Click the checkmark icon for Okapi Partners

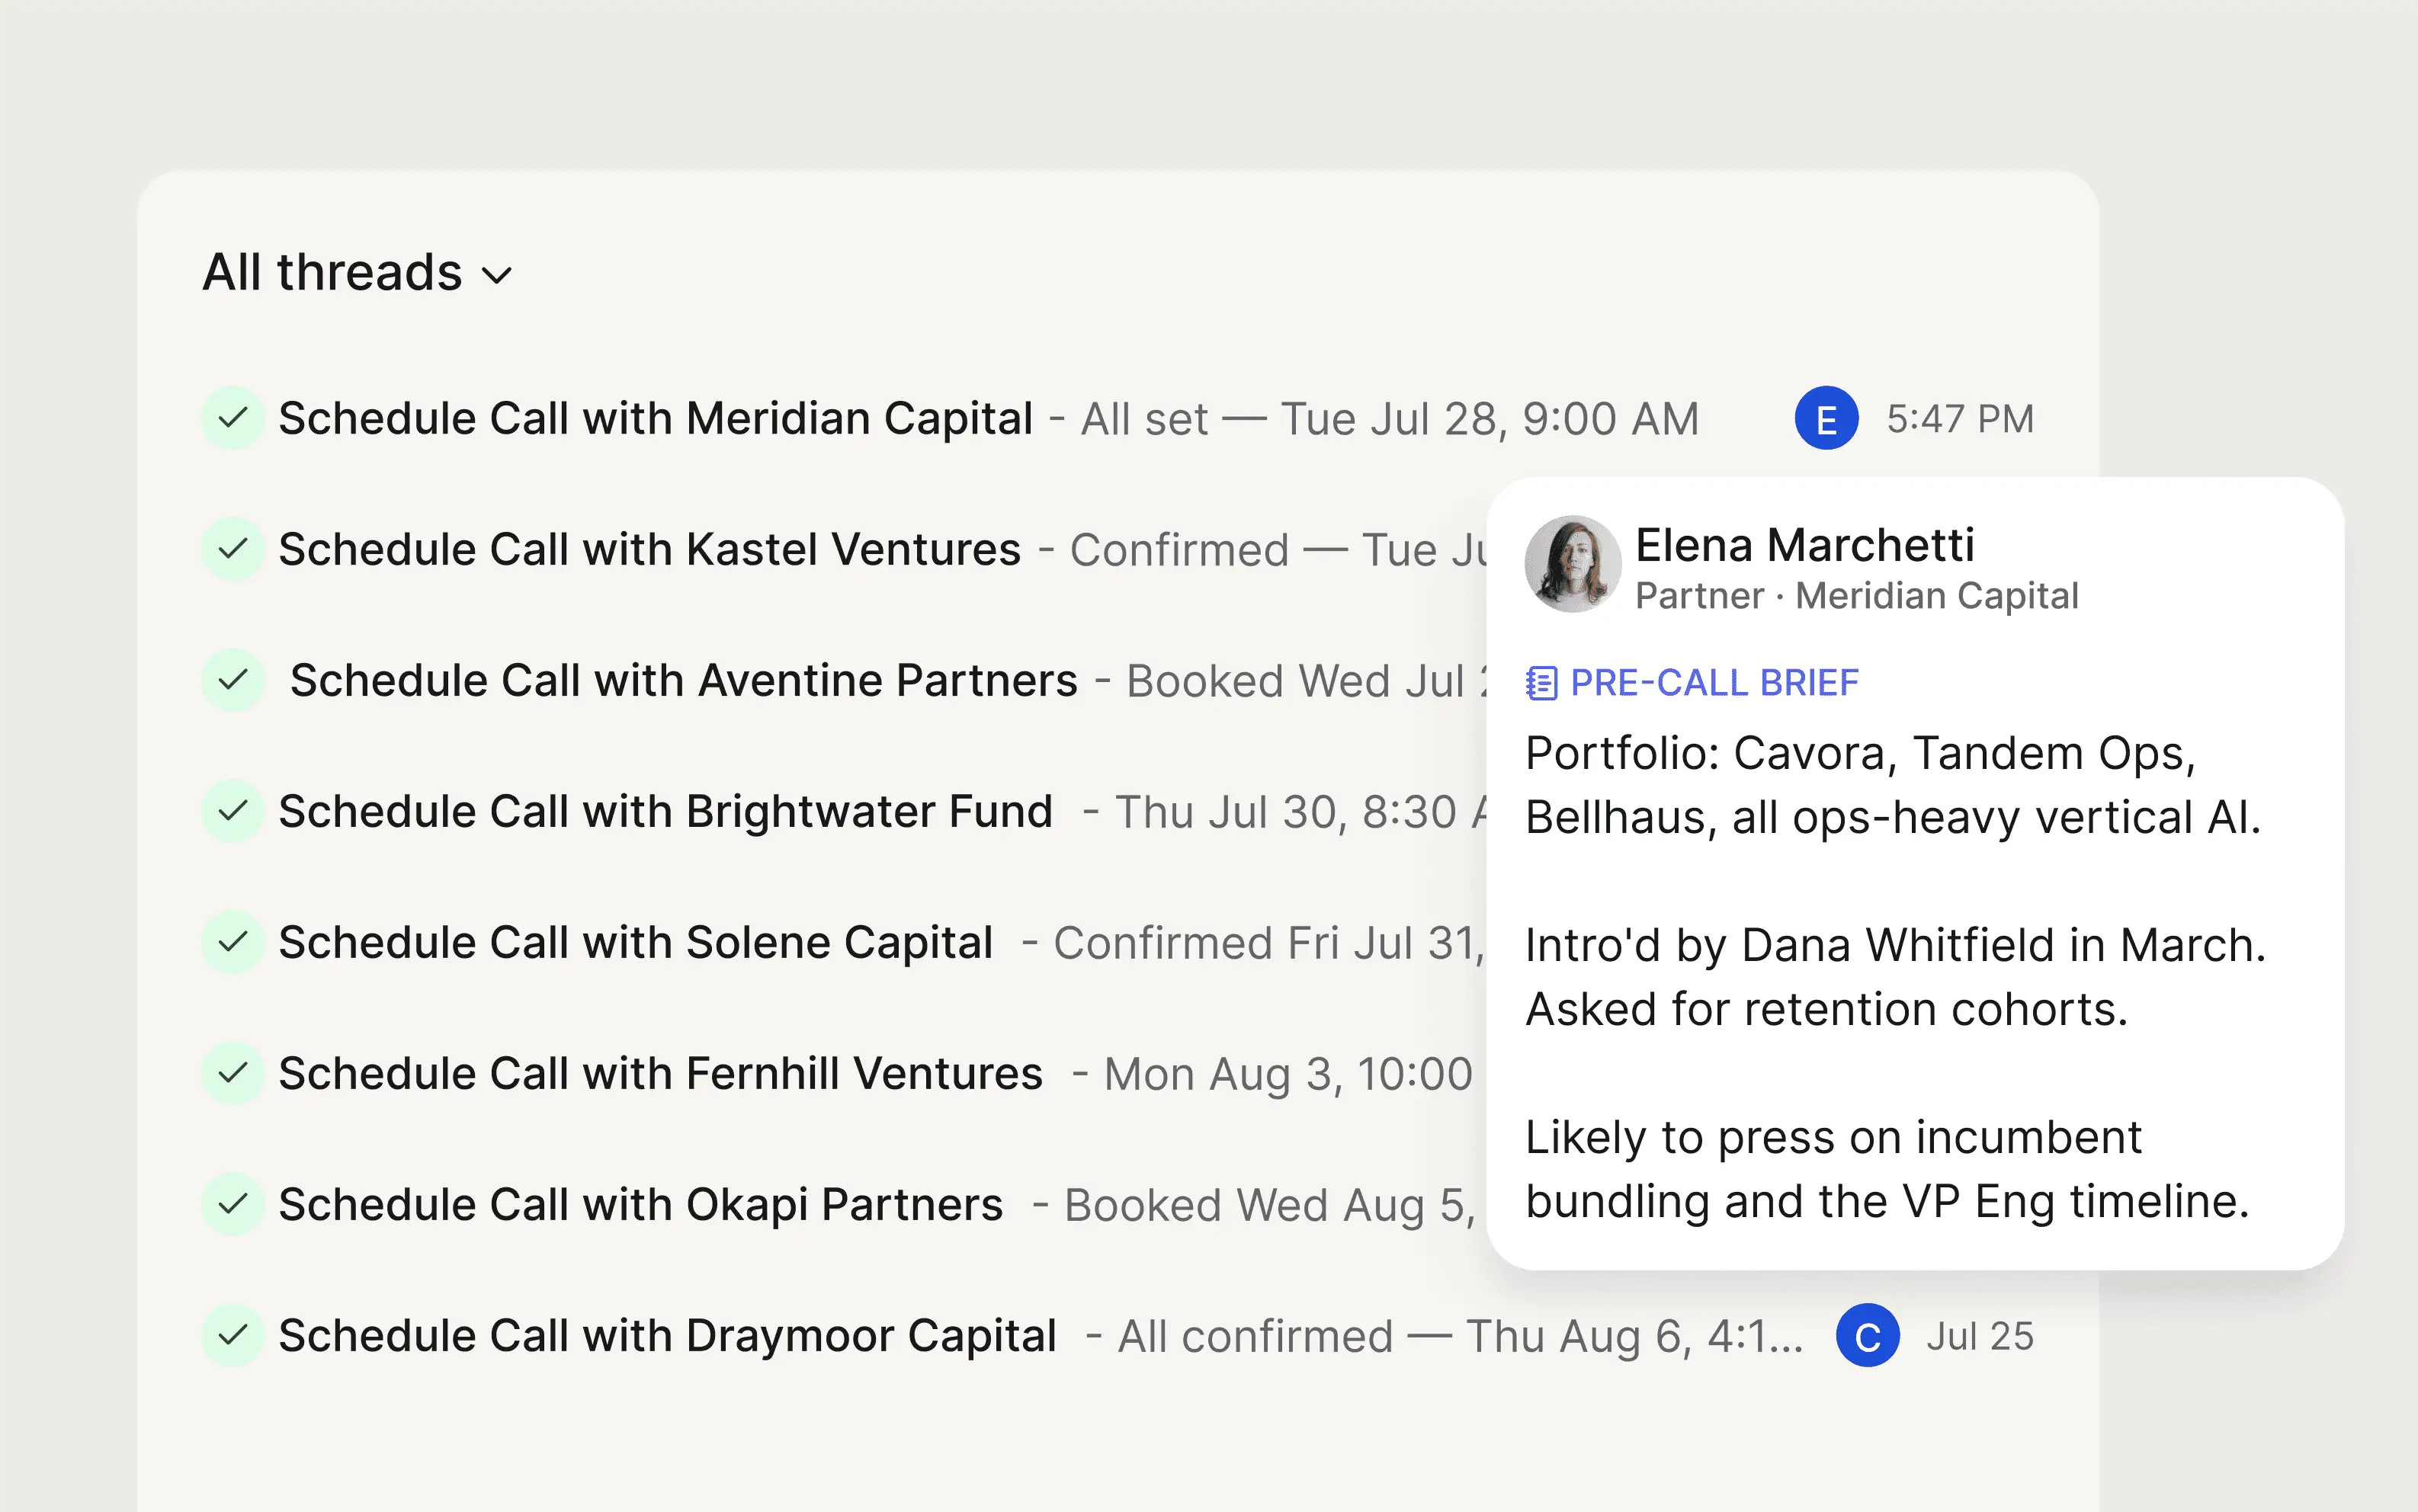tap(233, 1204)
